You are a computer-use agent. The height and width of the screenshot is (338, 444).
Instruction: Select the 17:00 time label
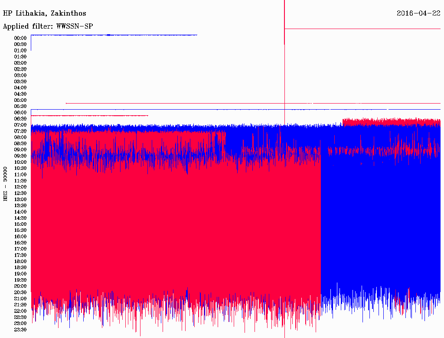(x=20, y=249)
